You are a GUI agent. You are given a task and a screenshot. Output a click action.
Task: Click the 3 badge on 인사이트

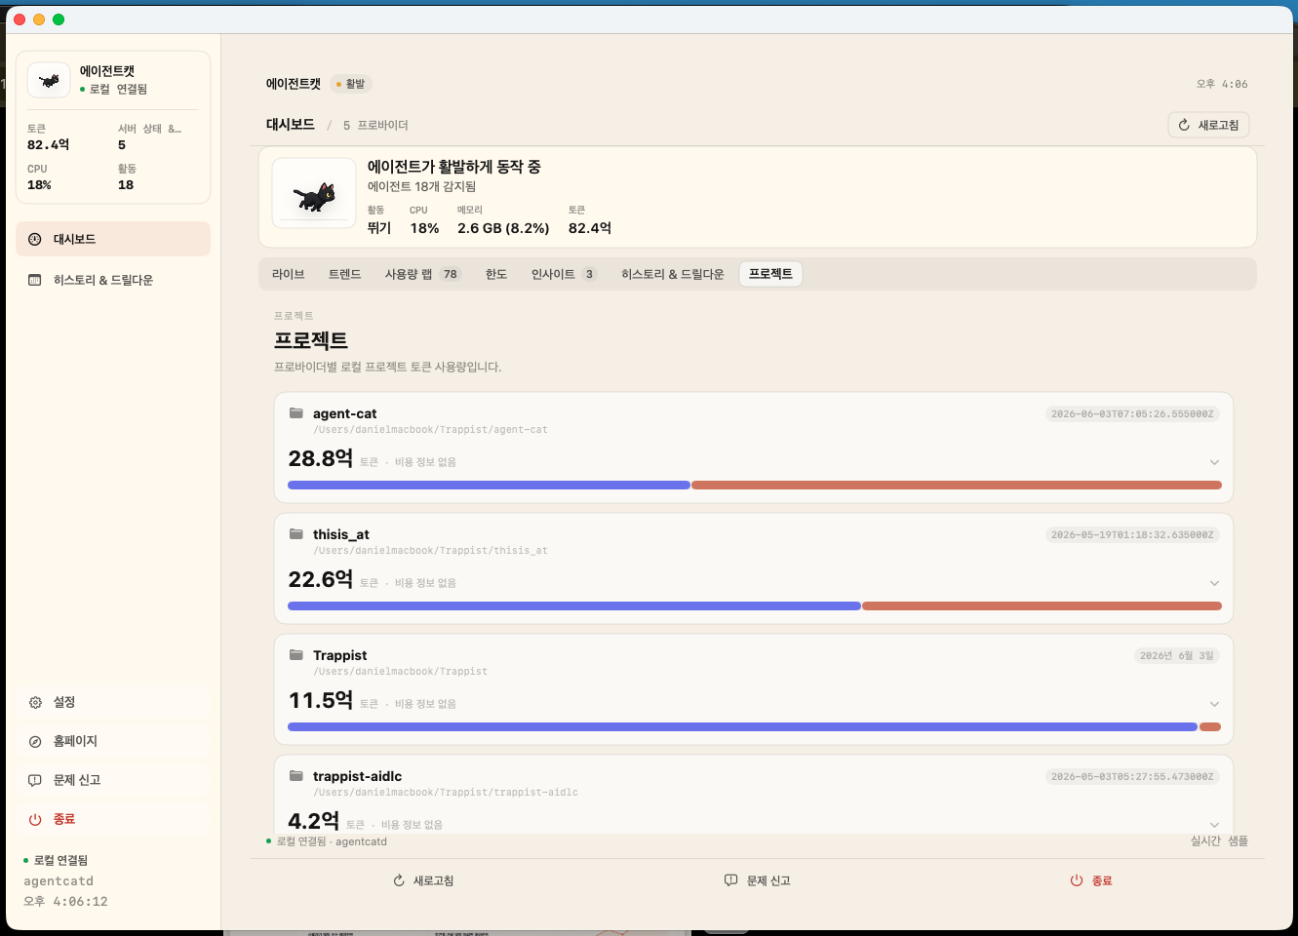589,274
